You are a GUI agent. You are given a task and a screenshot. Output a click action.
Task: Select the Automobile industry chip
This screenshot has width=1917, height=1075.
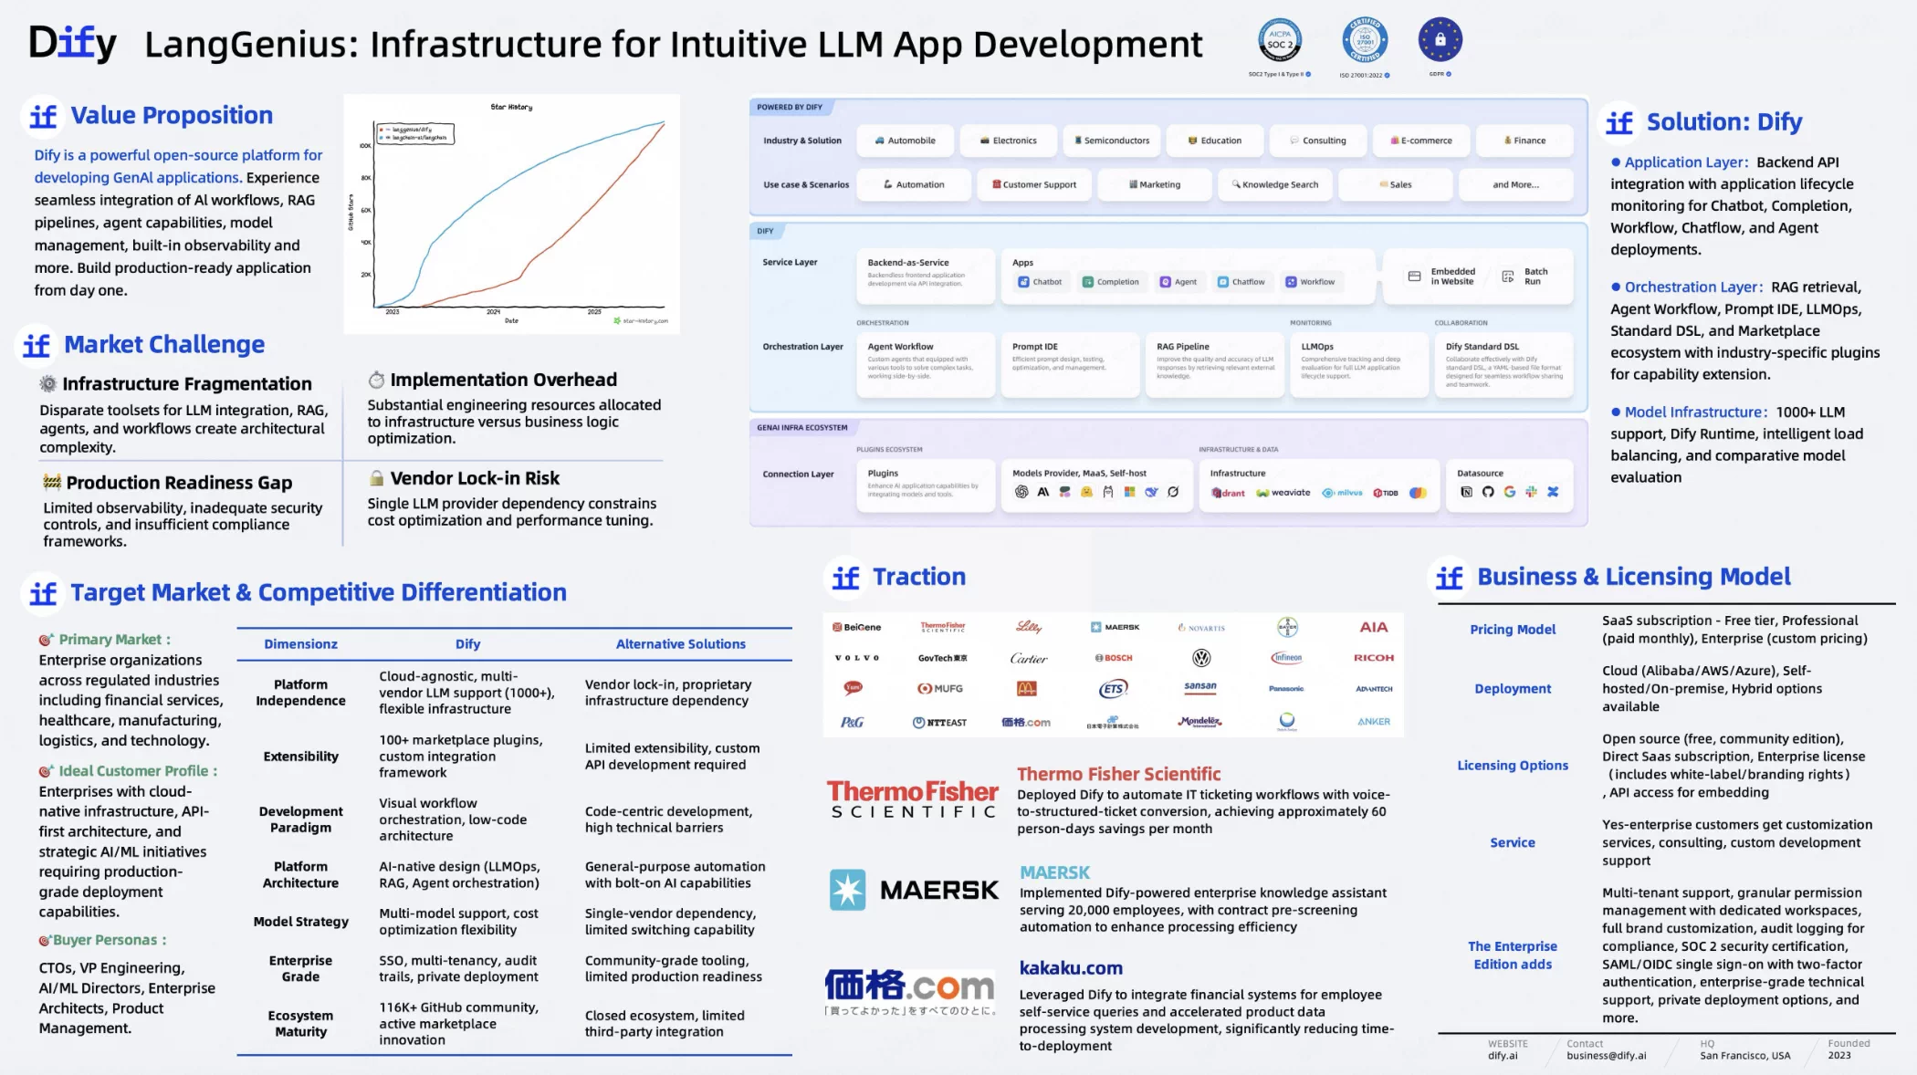click(906, 141)
